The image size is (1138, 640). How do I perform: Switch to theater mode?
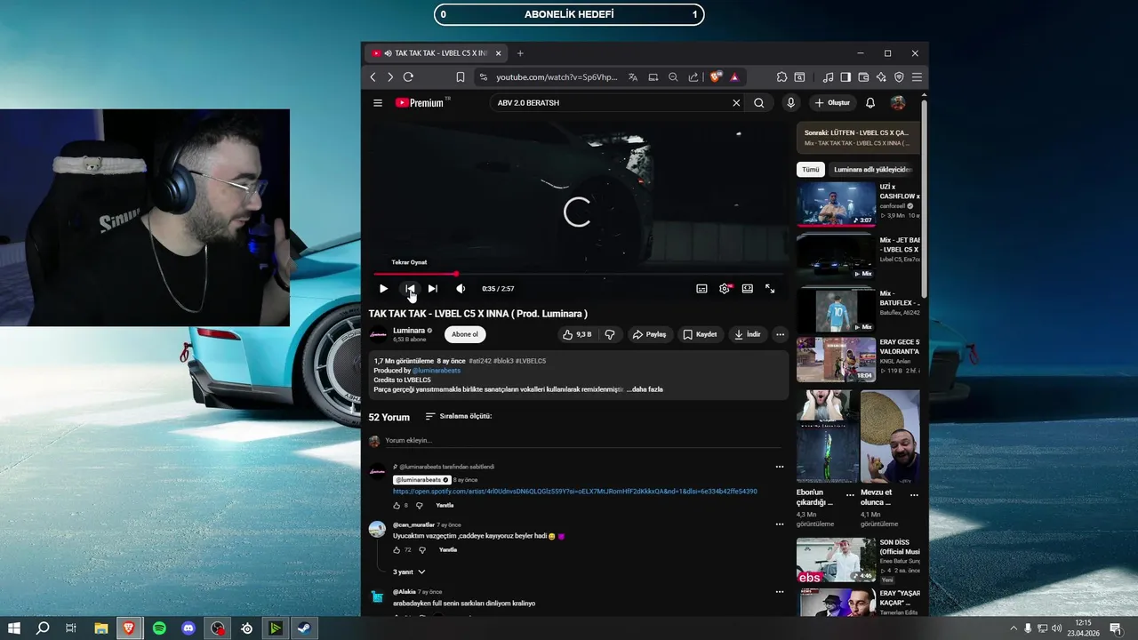(748, 289)
